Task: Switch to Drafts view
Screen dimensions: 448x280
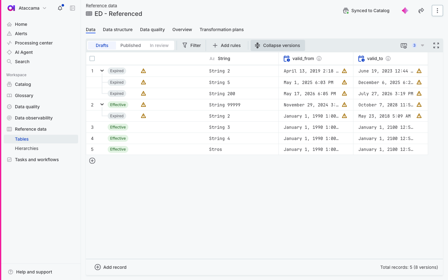Action: (x=102, y=45)
